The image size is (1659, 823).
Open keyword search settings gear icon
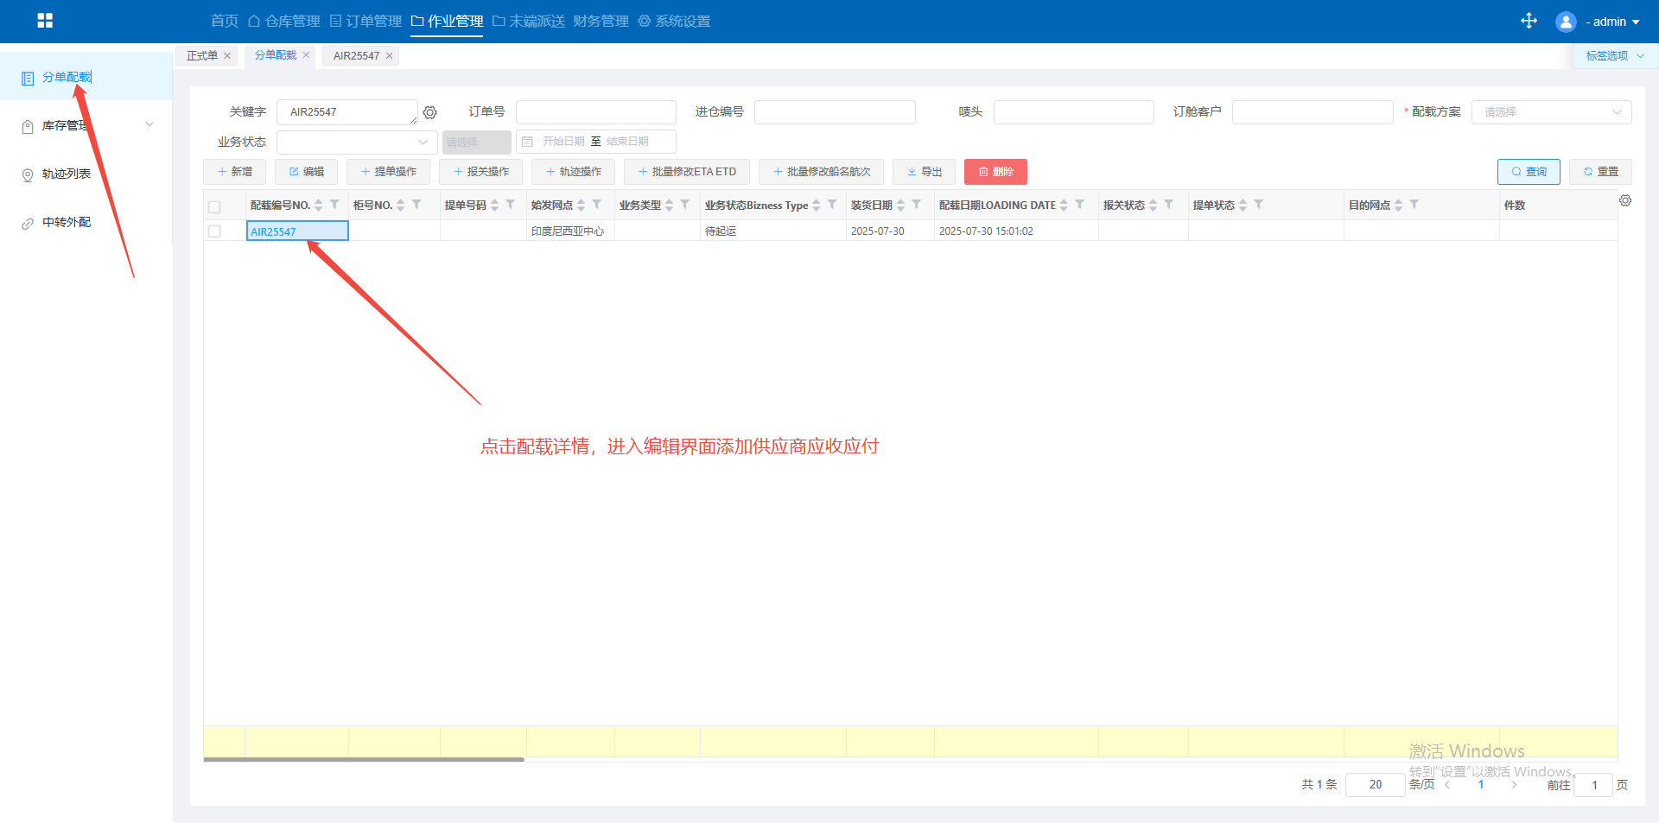[x=430, y=112]
